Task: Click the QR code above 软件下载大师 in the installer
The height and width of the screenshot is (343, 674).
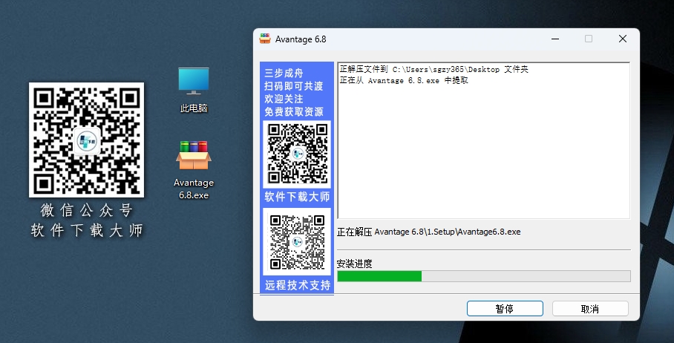Action: [x=297, y=154]
